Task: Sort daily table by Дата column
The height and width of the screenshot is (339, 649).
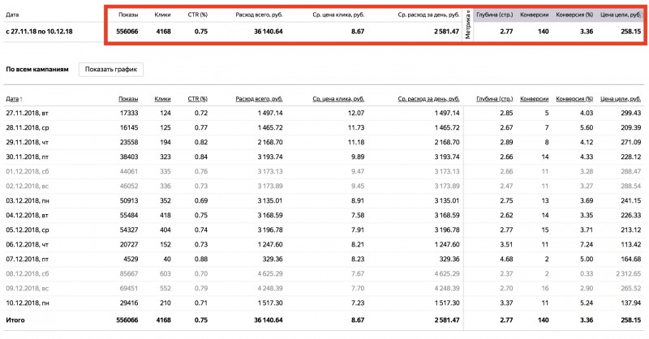Action: [x=14, y=97]
